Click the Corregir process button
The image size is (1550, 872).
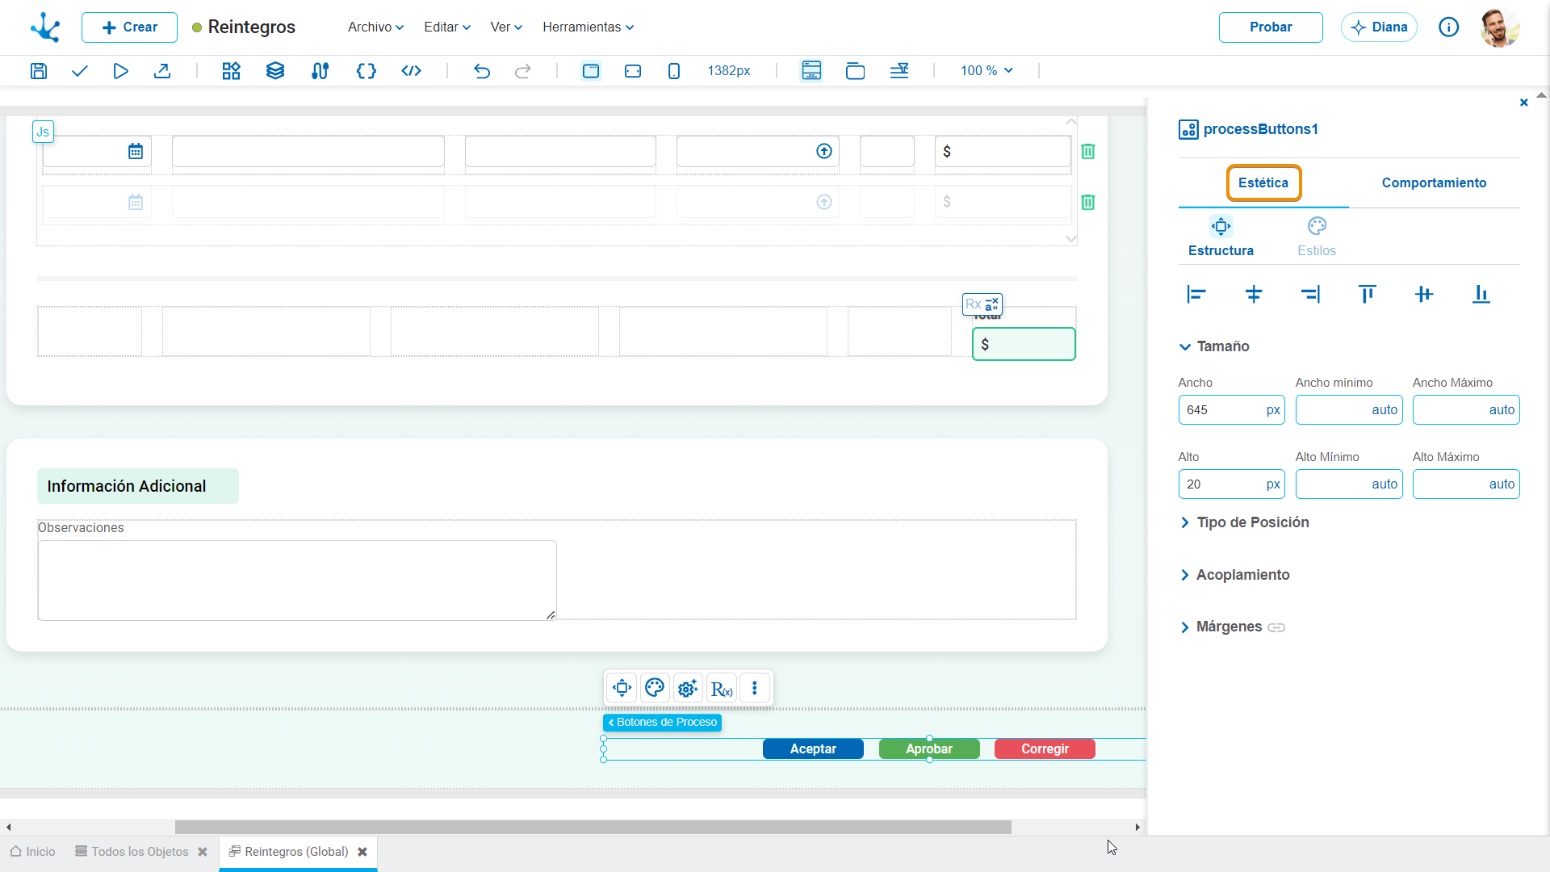[x=1045, y=749]
